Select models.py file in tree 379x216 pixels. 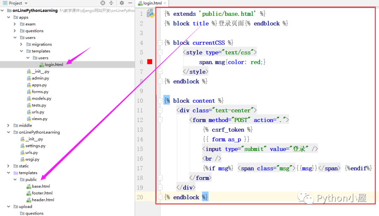41,98
